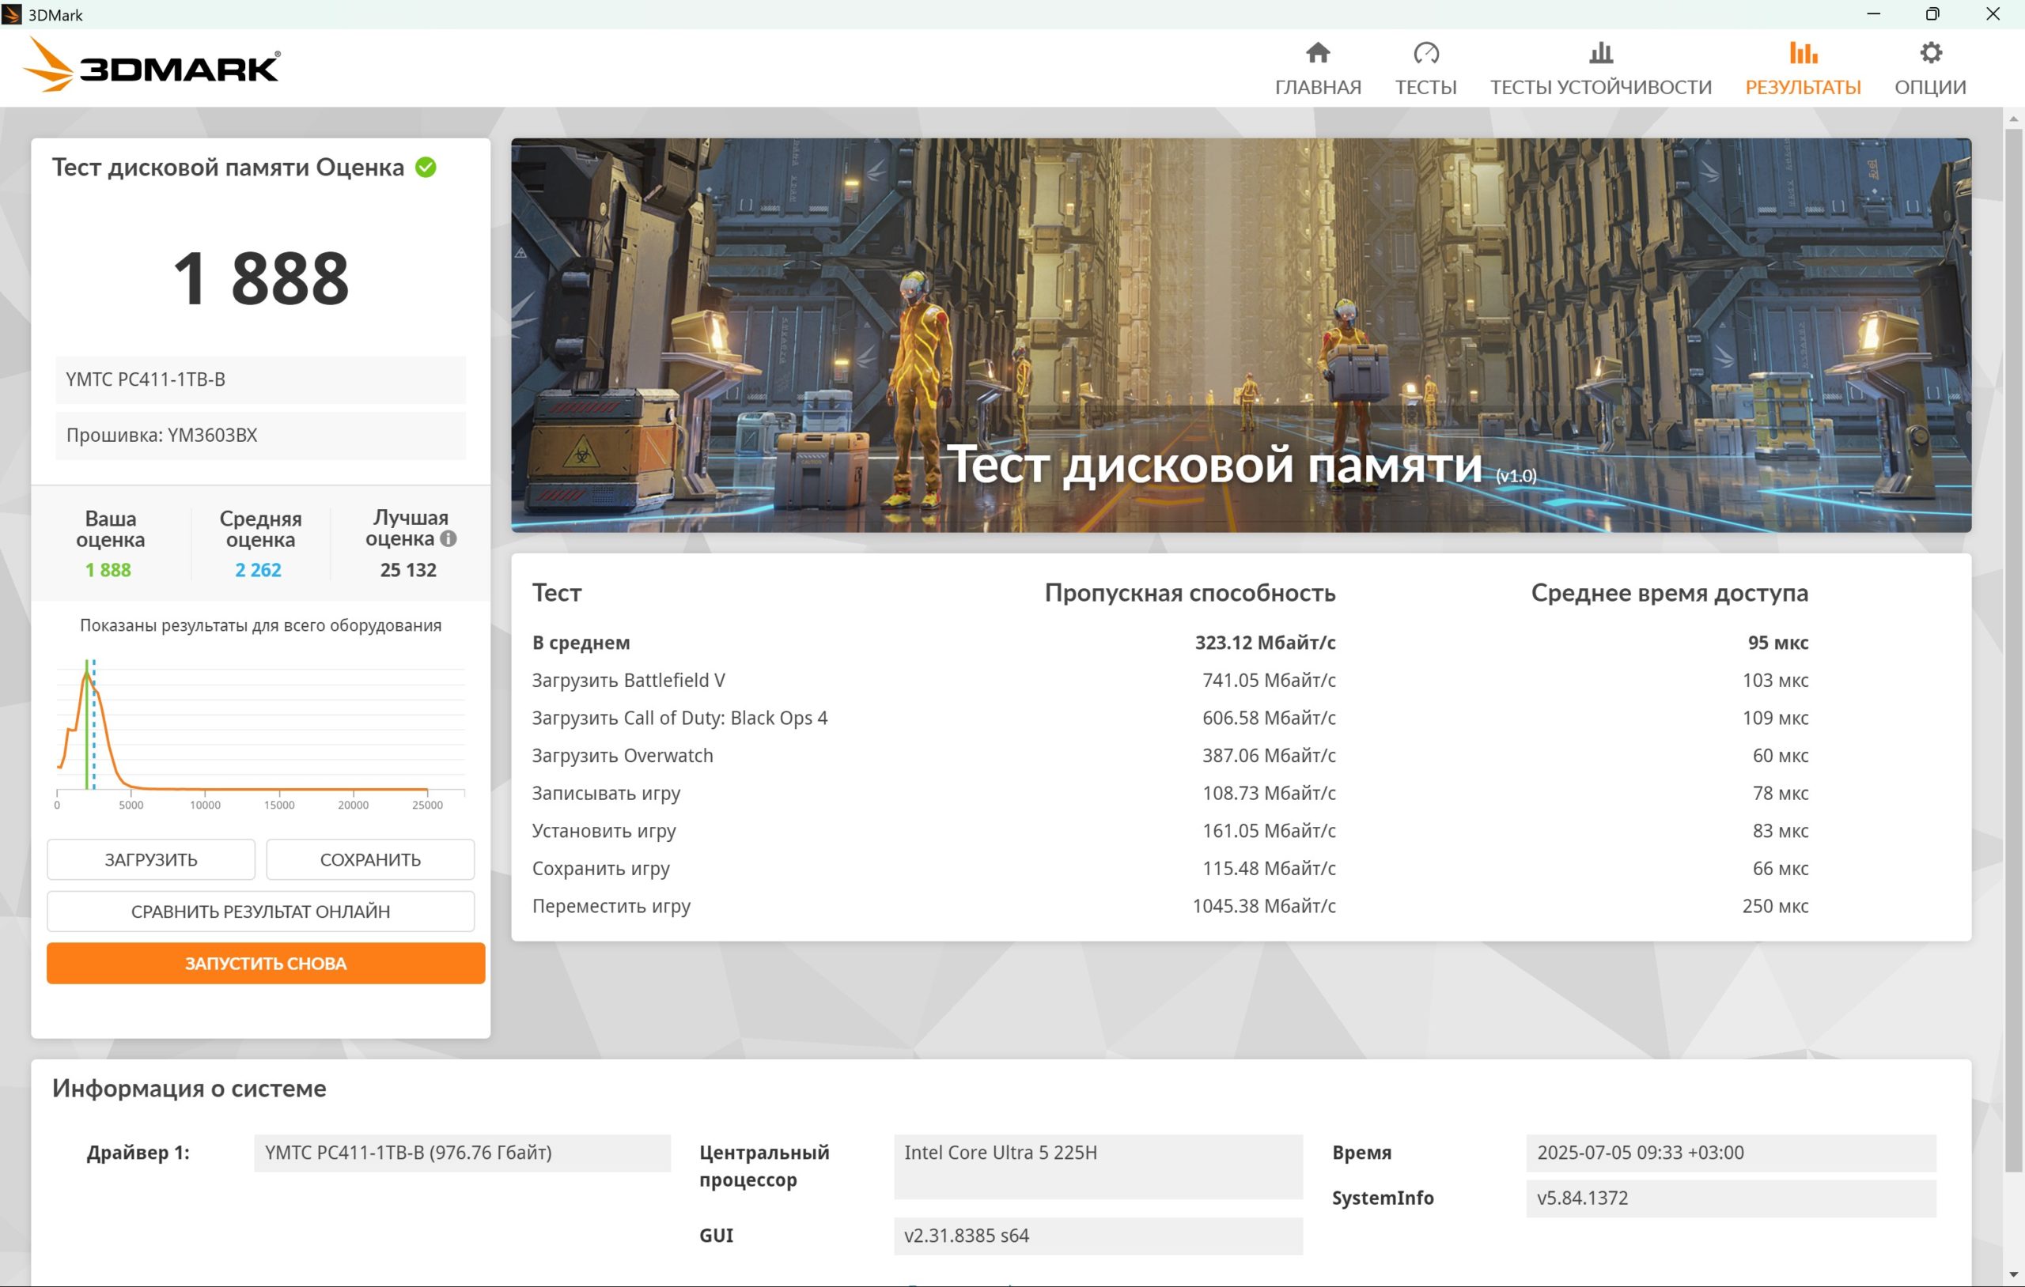The image size is (2025, 1287).
Task: Click the 3DMark title bar app icon
Action: [x=12, y=14]
